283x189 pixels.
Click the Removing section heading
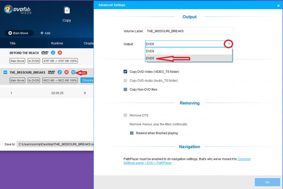click(x=190, y=103)
